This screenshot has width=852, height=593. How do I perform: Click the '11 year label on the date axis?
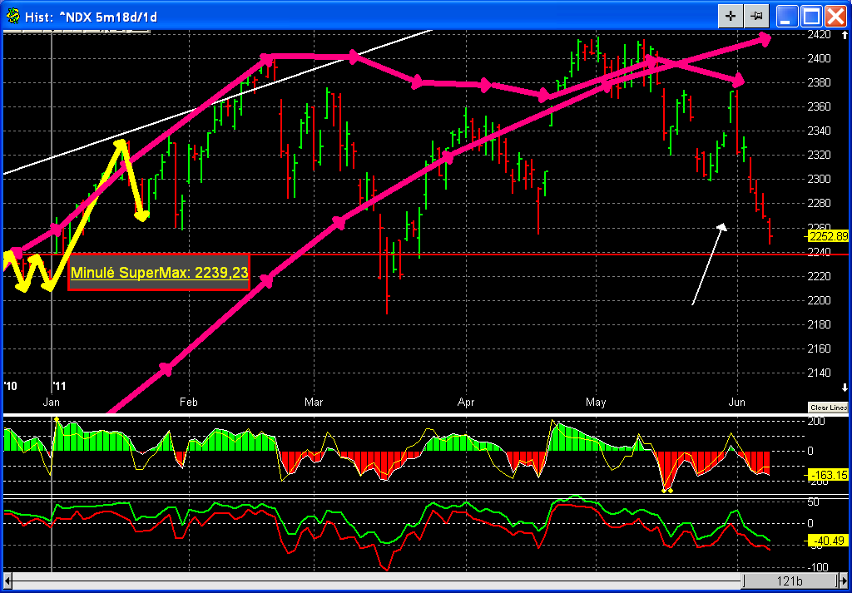click(x=59, y=387)
